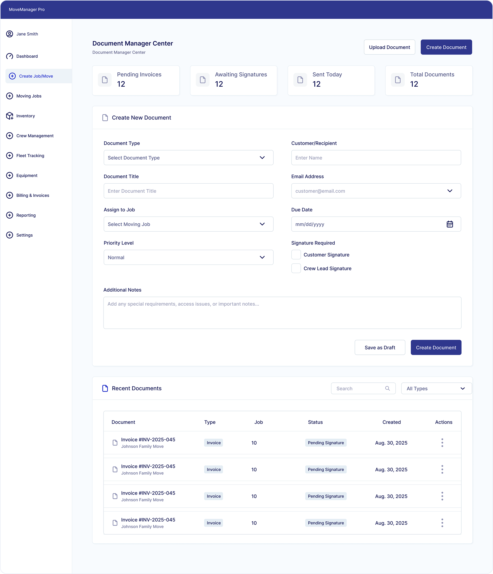The width and height of the screenshot is (493, 574).
Task: Expand the Select Document Type dropdown
Action: (188, 158)
